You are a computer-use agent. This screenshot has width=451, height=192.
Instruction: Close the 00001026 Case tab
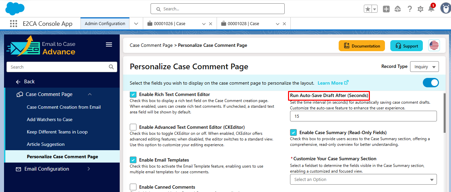tap(211, 24)
